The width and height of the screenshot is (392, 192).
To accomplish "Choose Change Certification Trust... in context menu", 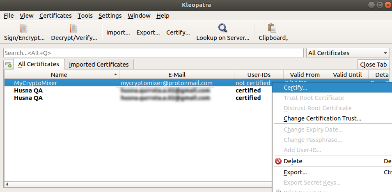I will pos(332,118).
